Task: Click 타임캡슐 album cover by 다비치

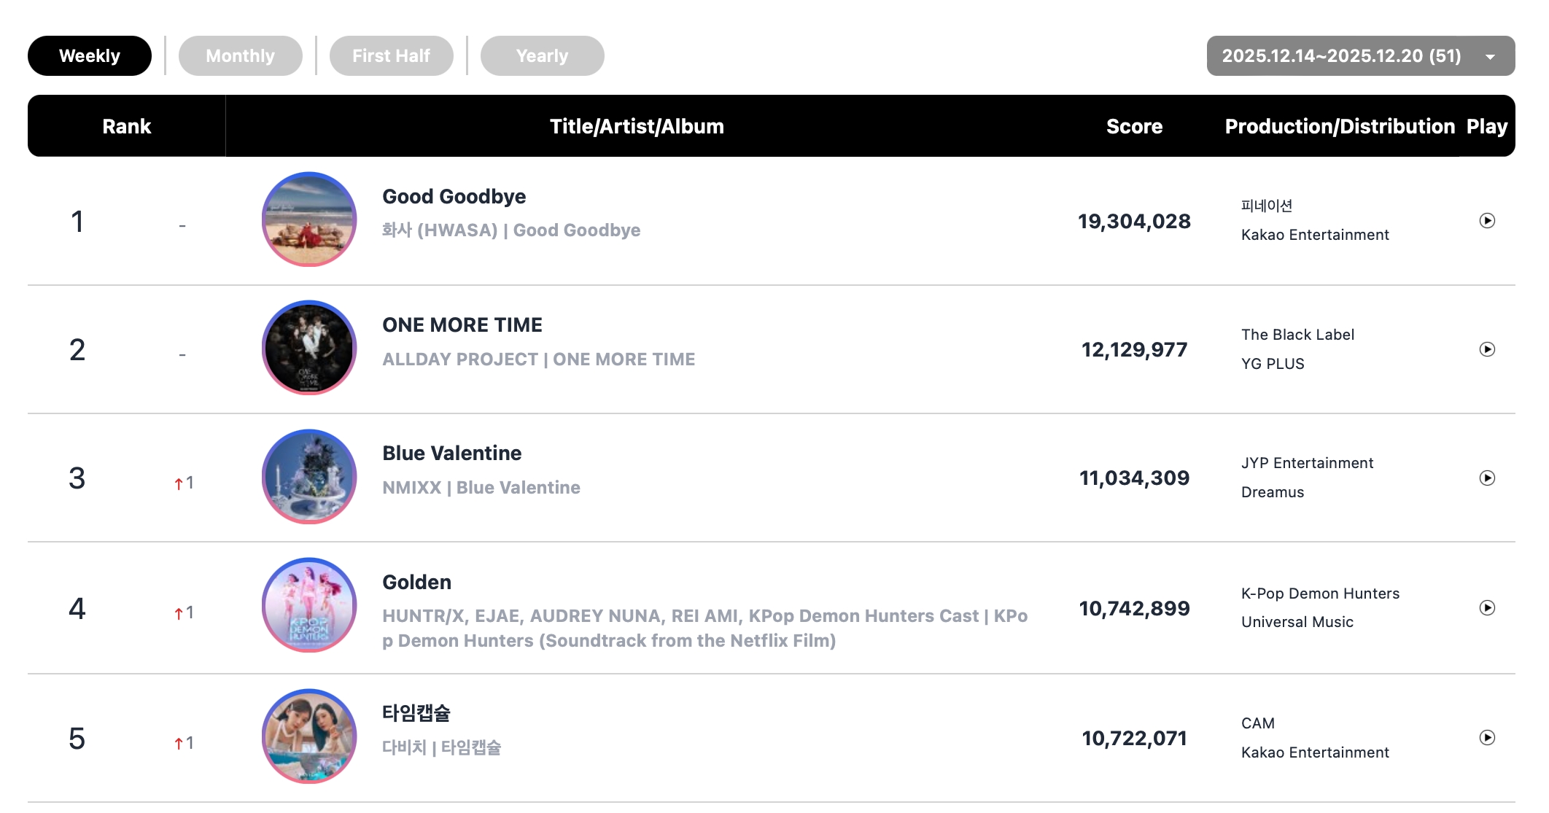Action: point(309,736)
